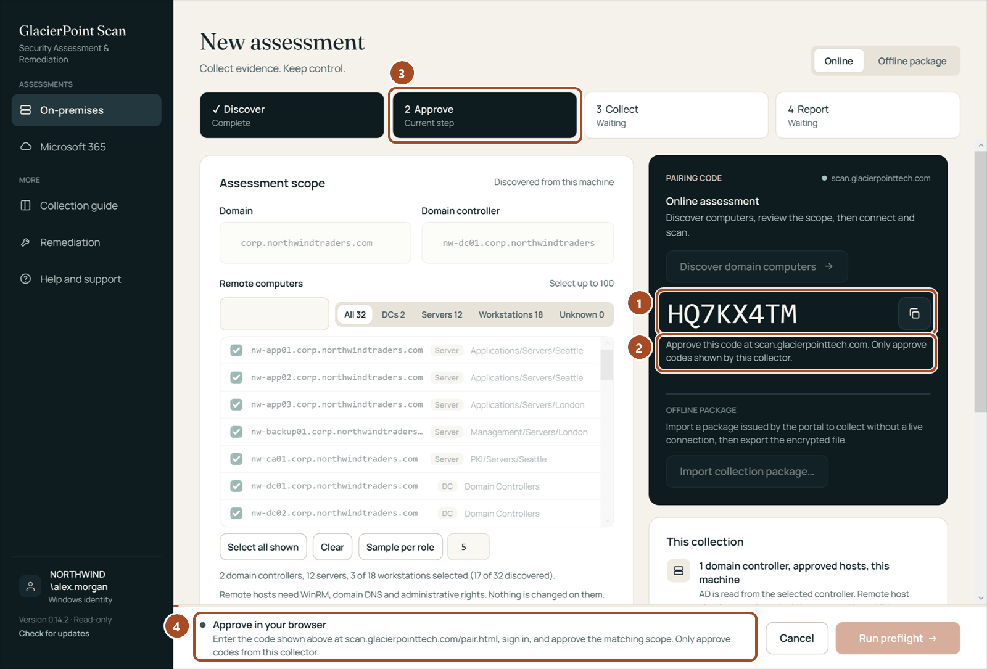
Task: Click the arrow on Discover domain computers
Action: pos(829,266)
